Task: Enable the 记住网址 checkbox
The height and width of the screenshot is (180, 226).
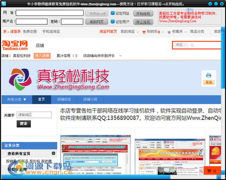Action: pos(113,13)
